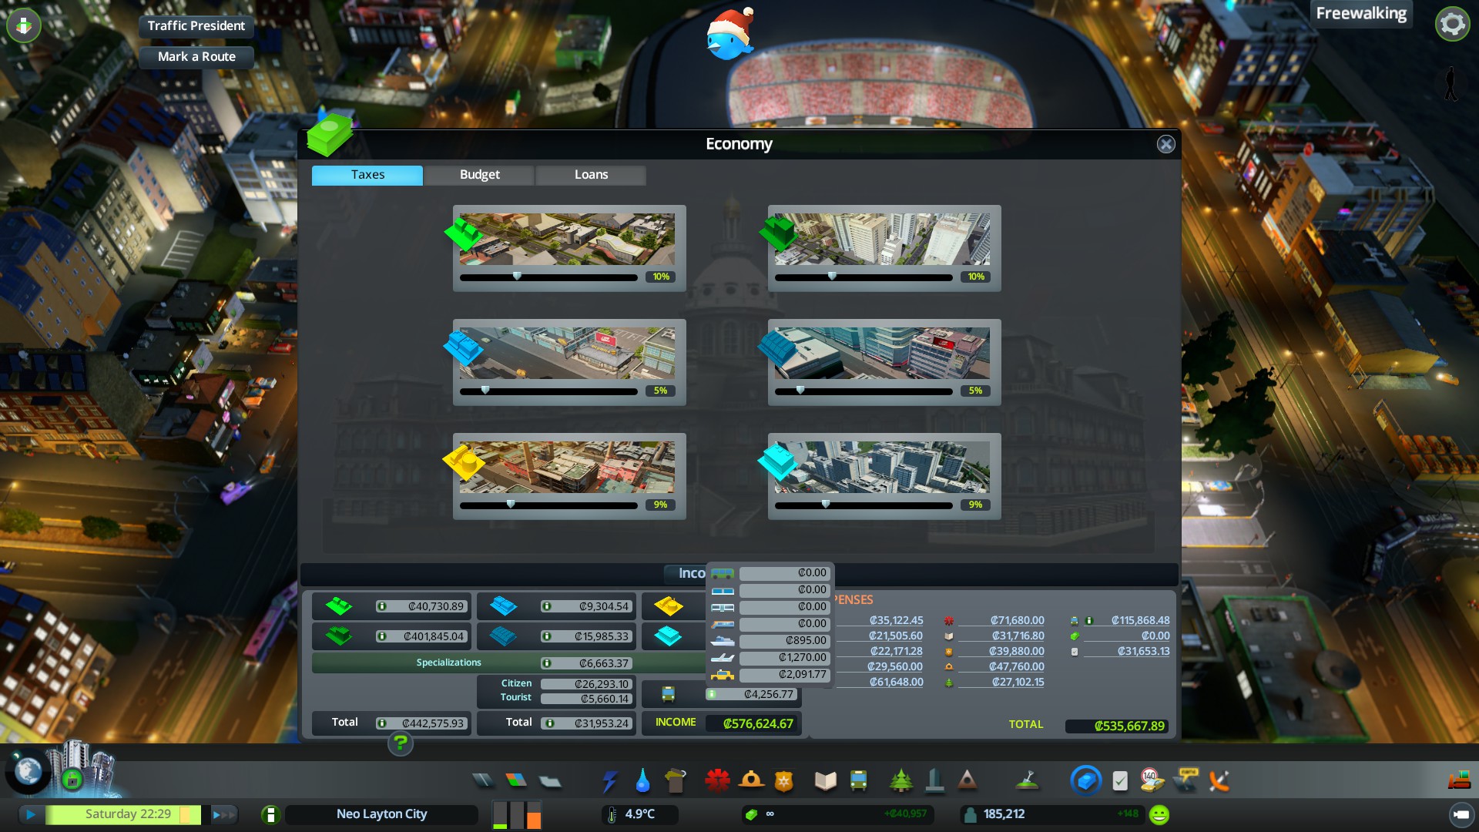Open Public Transport bus icon
The image size is (1479, 832).
point(858,781)
